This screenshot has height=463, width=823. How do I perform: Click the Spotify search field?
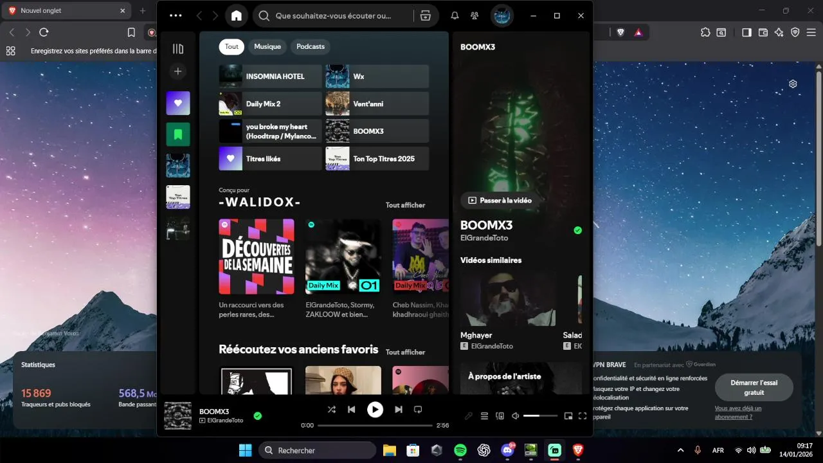coord(332,16)
